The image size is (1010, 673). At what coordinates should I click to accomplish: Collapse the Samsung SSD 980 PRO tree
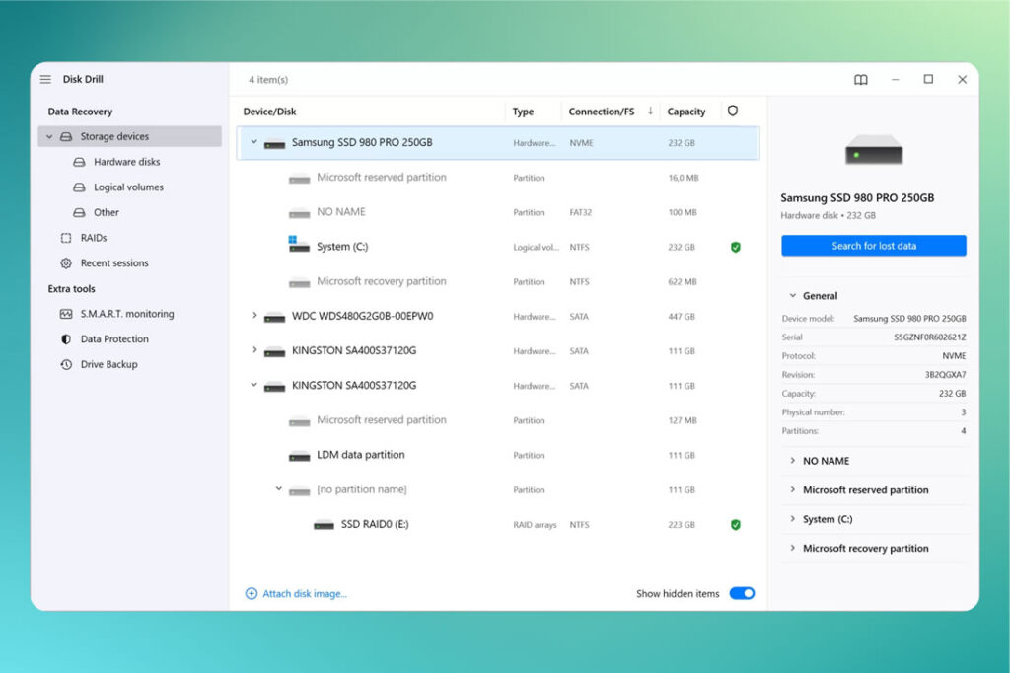coord(255,142)
